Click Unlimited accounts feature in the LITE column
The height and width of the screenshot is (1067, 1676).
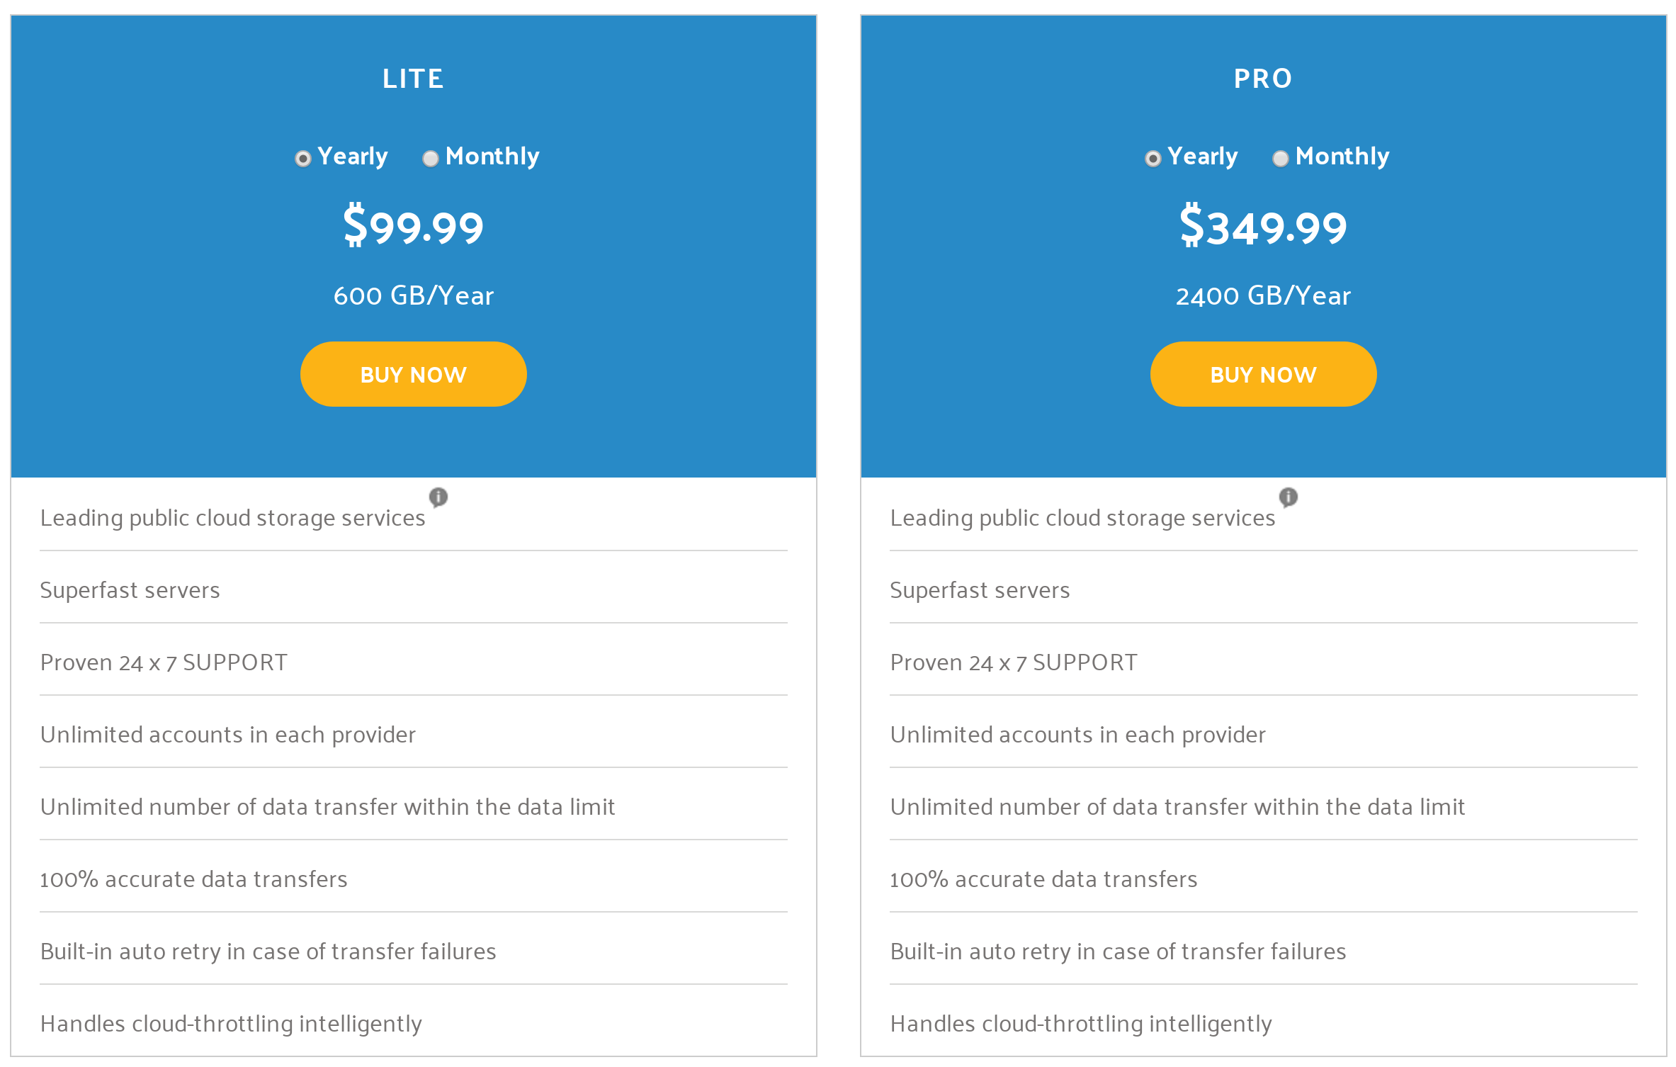228,735
